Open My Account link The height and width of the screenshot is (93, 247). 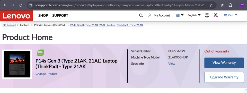162,15
